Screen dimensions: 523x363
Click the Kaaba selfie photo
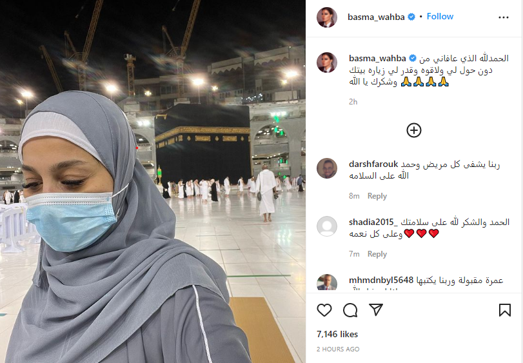click(153, 181)
